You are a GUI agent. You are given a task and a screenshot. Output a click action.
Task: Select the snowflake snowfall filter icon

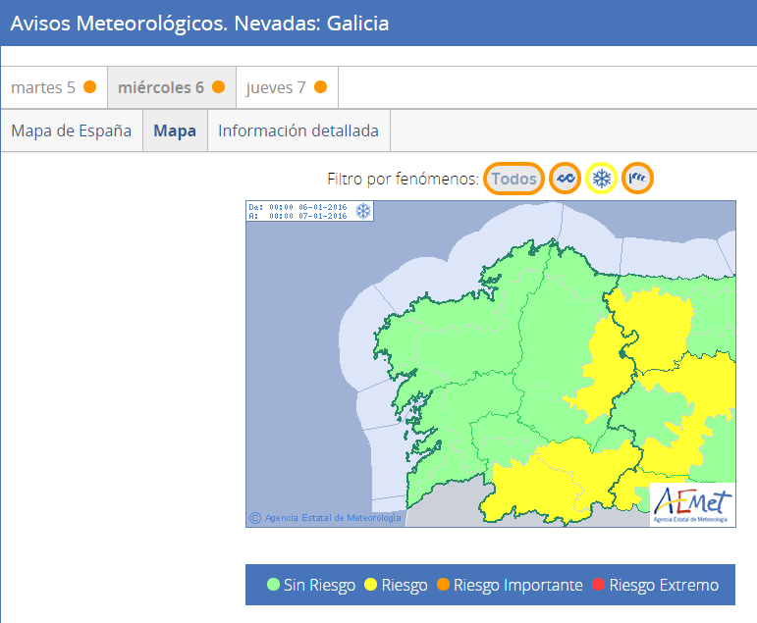[x=601, y=179]
